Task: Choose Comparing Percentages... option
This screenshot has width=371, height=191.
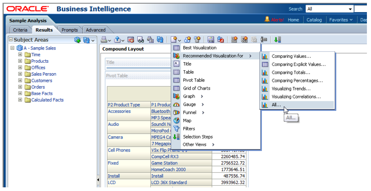Action: click(x=297, y=80)
